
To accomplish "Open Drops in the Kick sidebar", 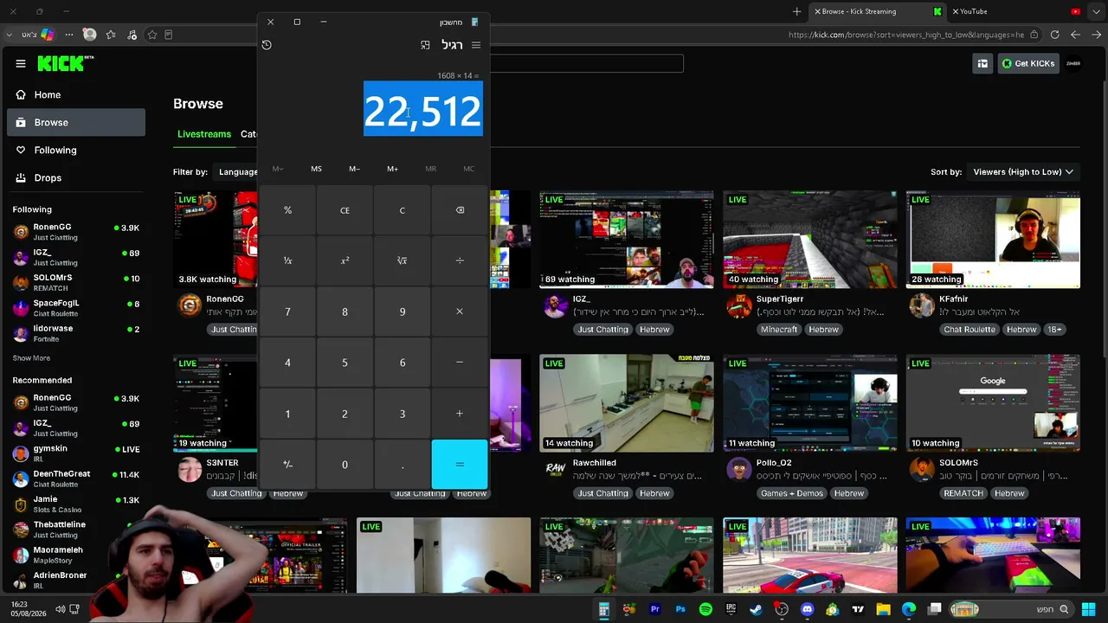I will 76,177.
